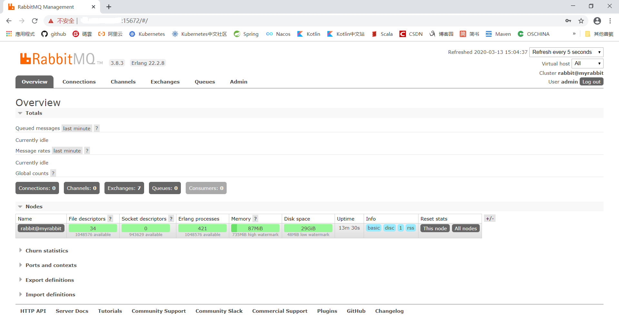
Task: Open the Kubernetes bookmark
Action: point(147,34)
